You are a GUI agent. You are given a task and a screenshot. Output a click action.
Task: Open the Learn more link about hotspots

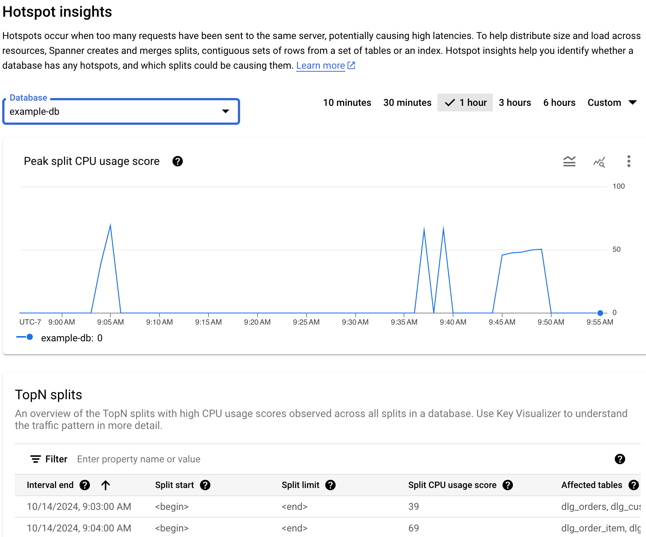pyautogui.click(x=320, y=65)
